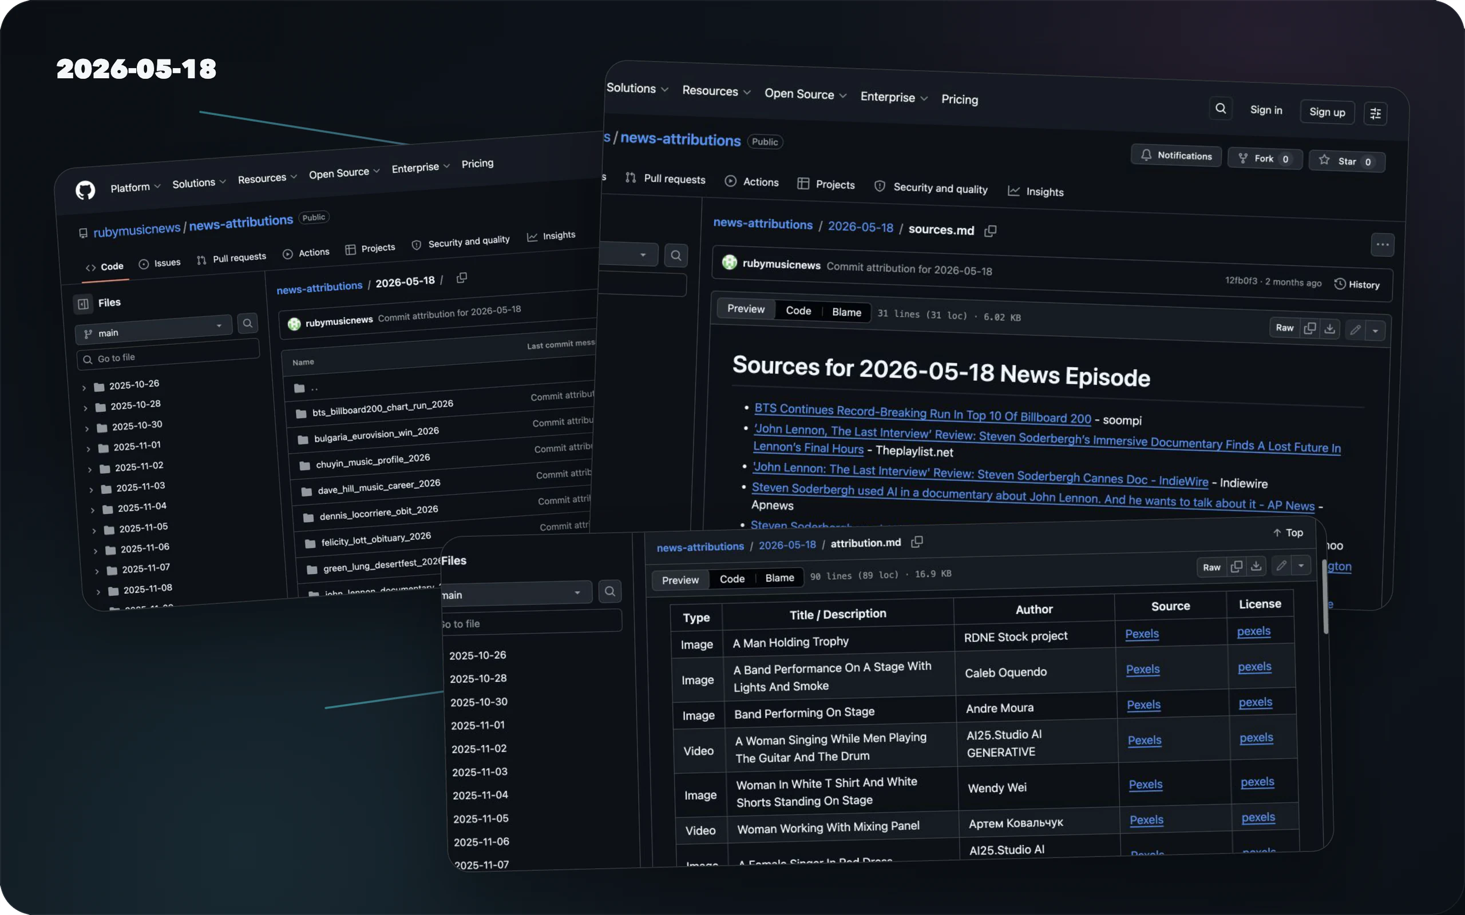Click the pencil edit icon in sources.md toolbar
The width and height of the screenshot is (1465, 915).
(x=1355, y=330)
